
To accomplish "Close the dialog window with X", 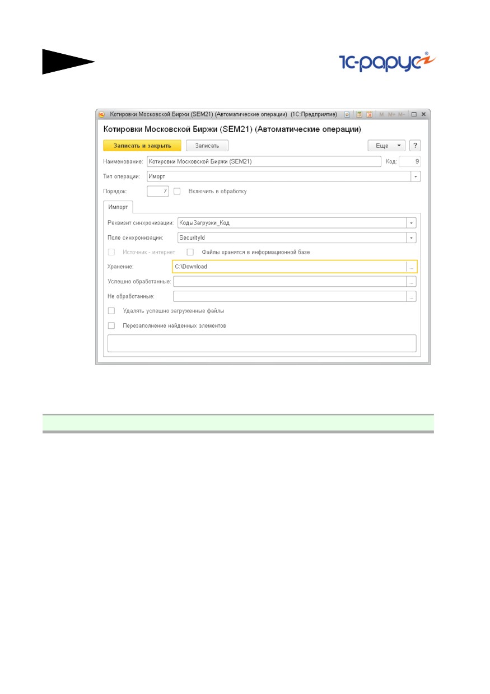I will [423, 114].
